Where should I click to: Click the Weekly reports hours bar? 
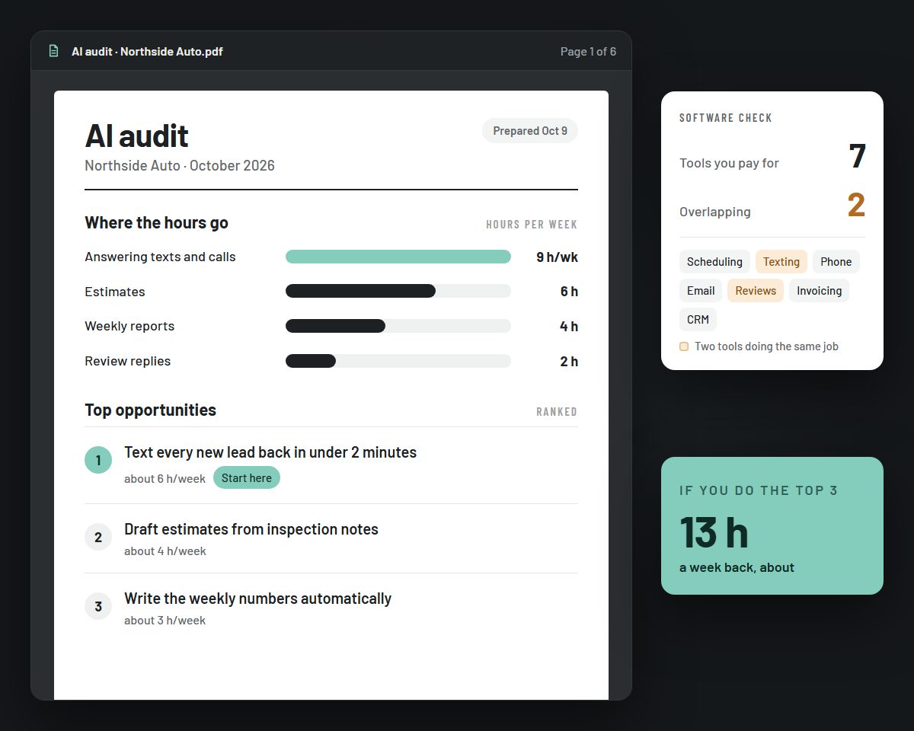tap(398, 326)
